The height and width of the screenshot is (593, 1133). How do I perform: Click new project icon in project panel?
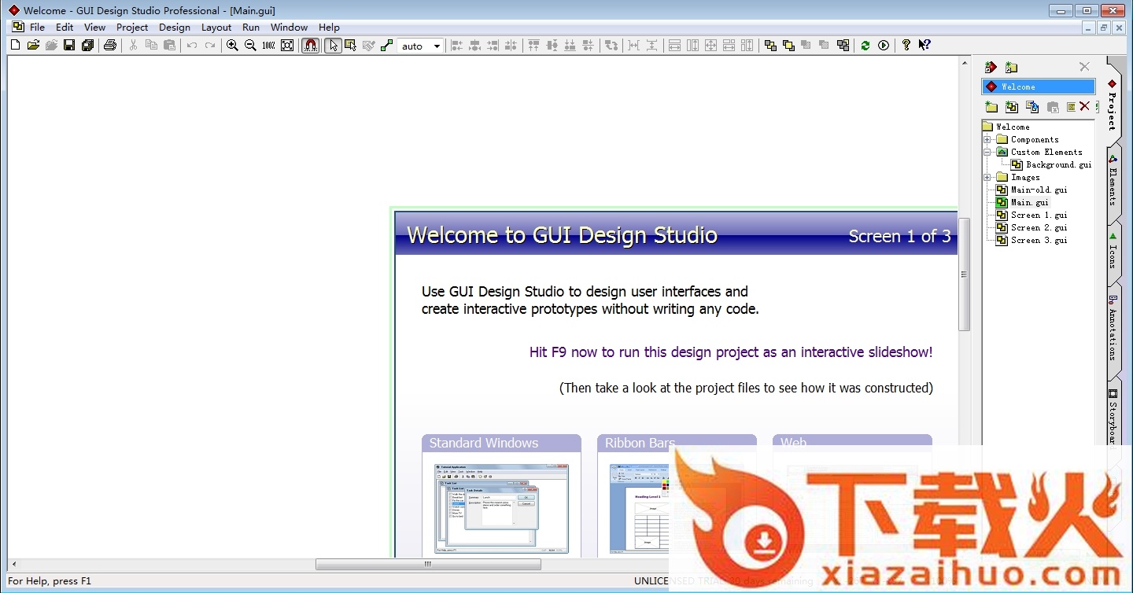[x=991, y=68]
